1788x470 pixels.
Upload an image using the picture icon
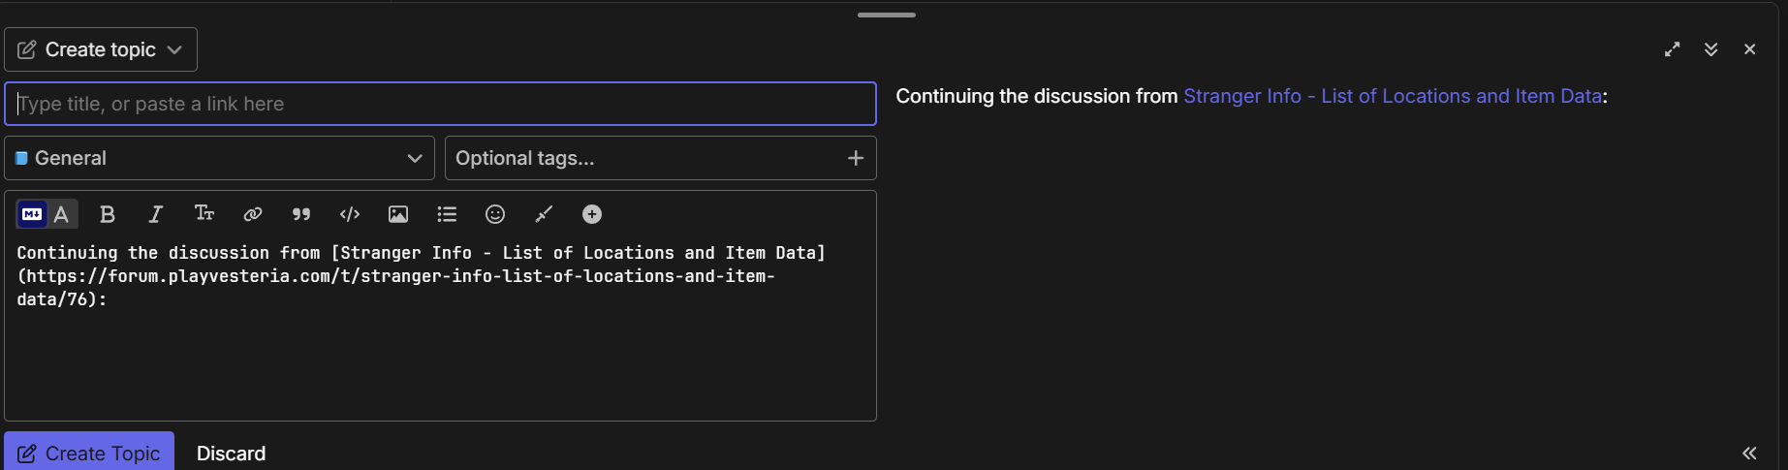coord(398,214)
